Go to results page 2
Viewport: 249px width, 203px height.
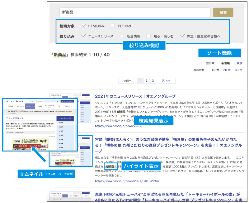tap(146, 81)
